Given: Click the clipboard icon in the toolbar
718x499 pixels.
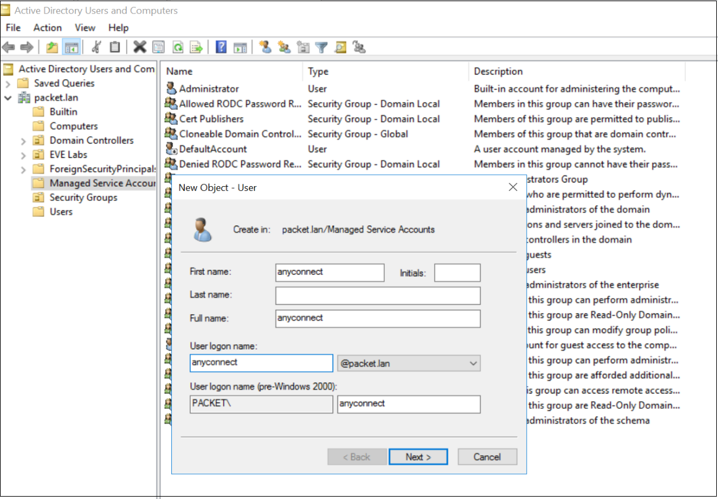Looking at the screenshot, I should point(115,47).
